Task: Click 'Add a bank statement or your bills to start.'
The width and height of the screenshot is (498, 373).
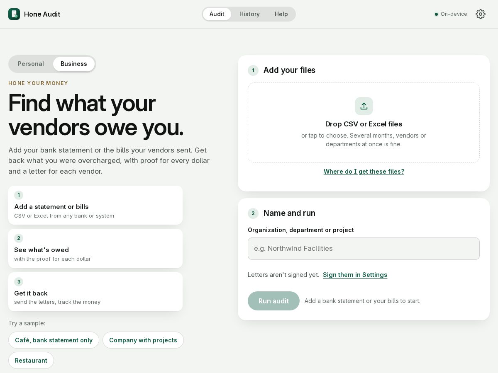Action: (362, 301)
